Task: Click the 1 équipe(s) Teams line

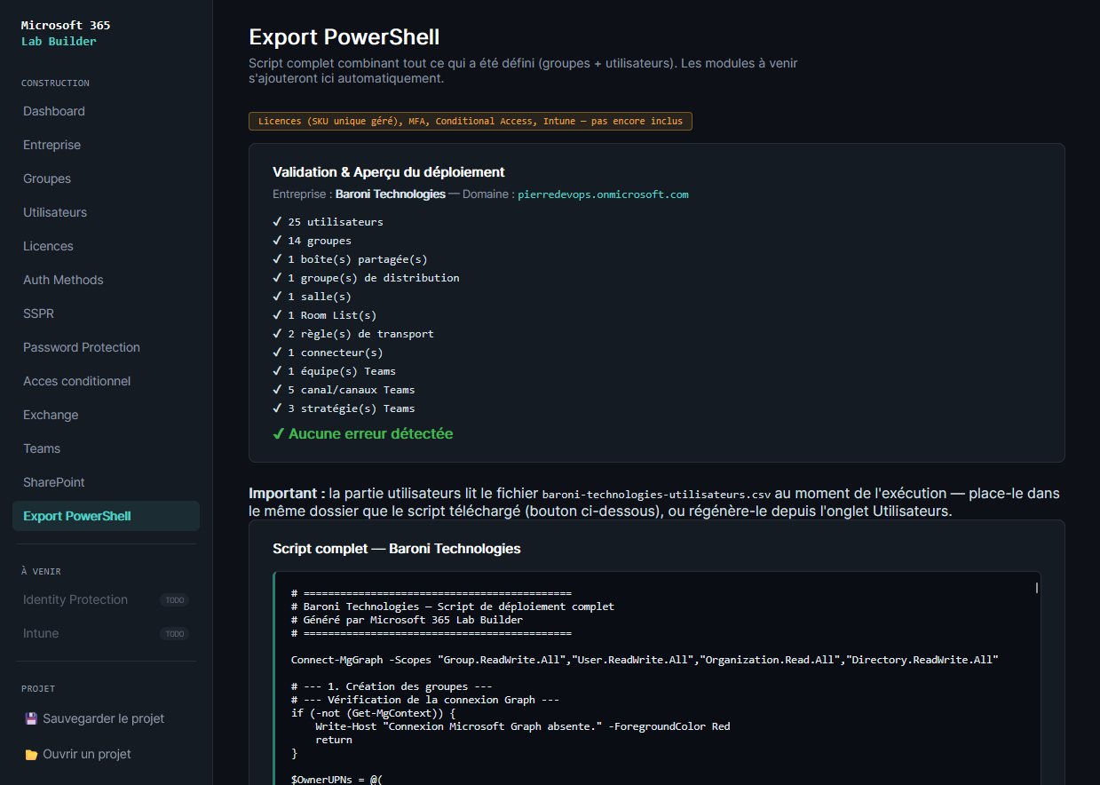Action: point(335,371)
